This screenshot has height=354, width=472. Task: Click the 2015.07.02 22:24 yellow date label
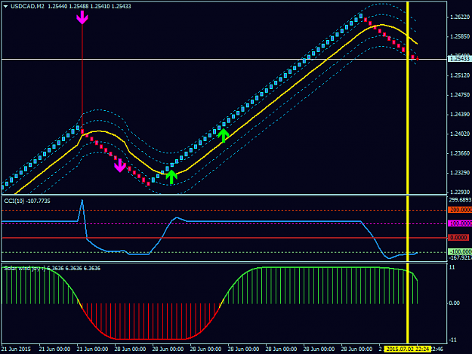pos(408,349)
